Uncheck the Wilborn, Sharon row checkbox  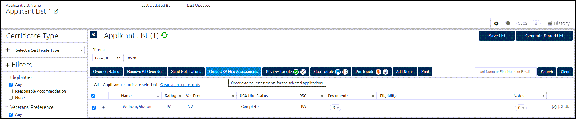tap(94, 108)
